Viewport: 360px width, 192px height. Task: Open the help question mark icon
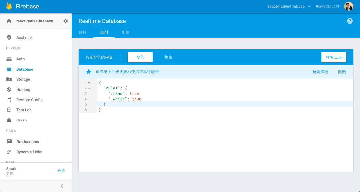coord(350,21)
